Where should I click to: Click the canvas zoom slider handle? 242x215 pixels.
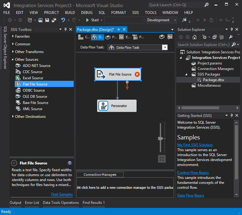(x=160, y=139)
